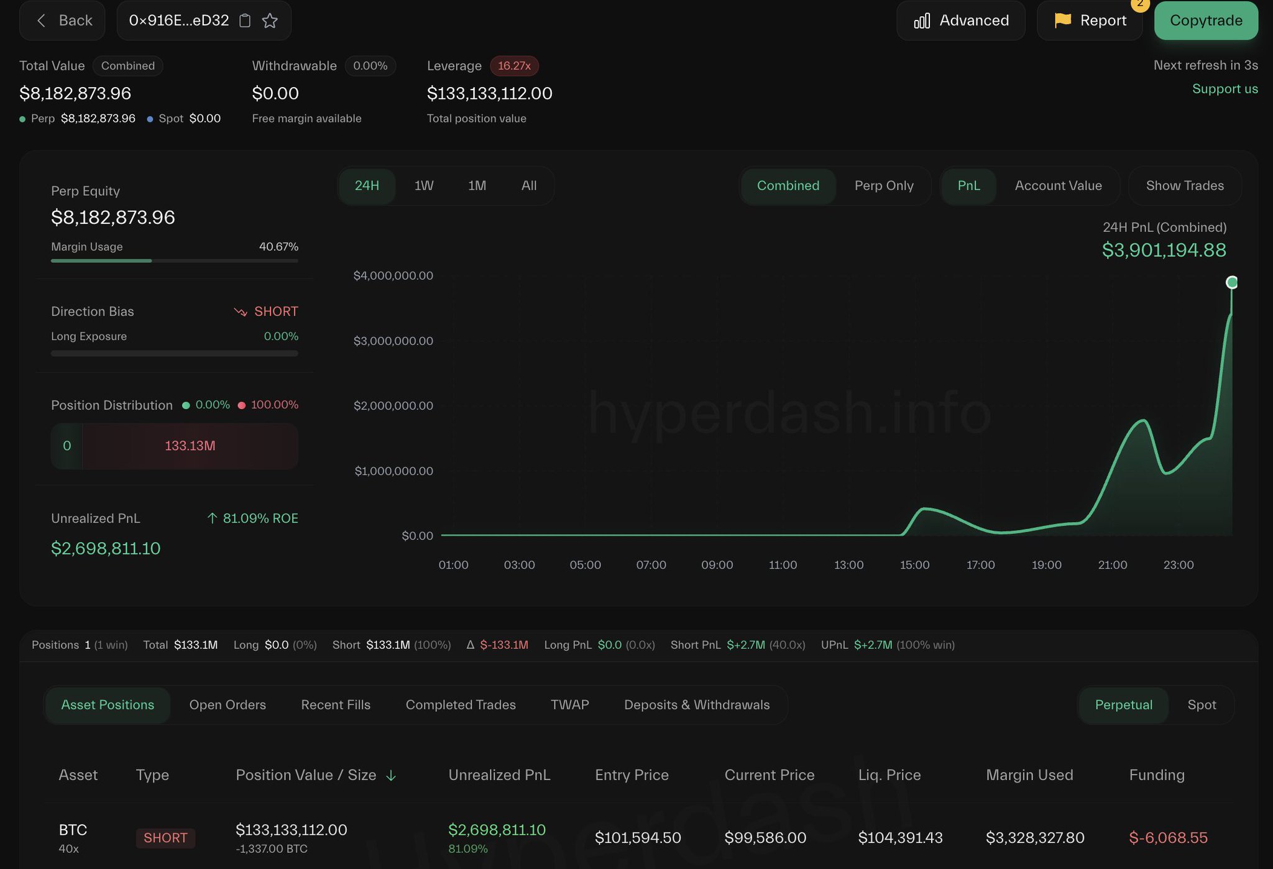Click the Back arrow chevron icon
Screen dimensions: 1273x869
tap(42, 21)
